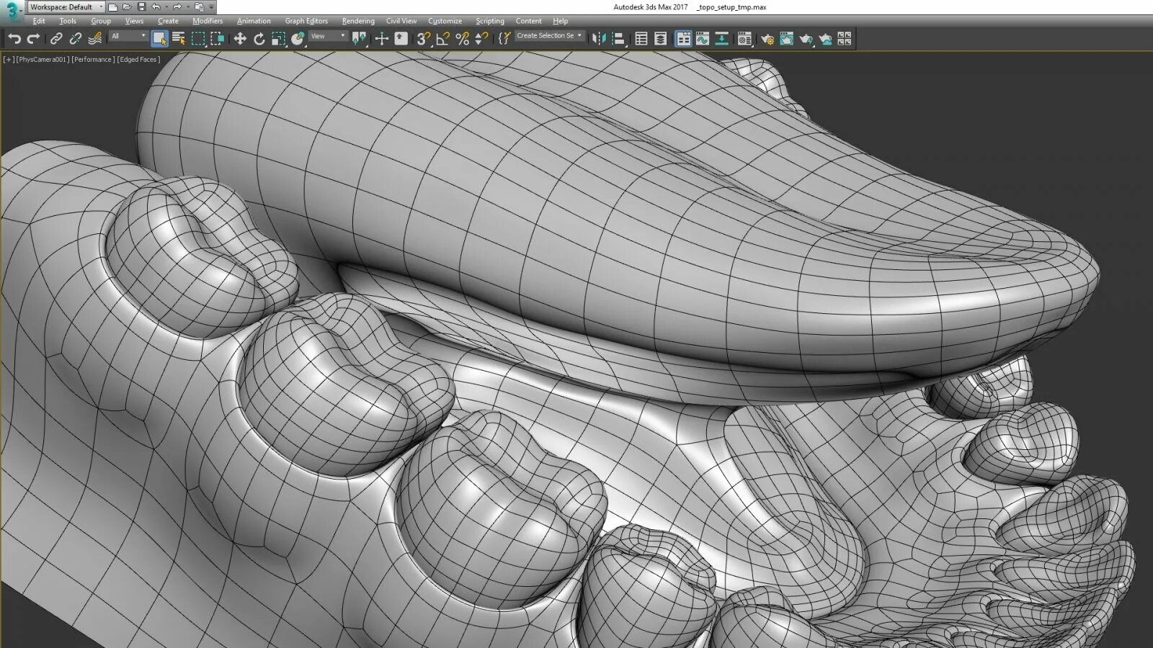Click the Open File folder icon
This screenshot has width=1153, height=648.
pos(127,7)
